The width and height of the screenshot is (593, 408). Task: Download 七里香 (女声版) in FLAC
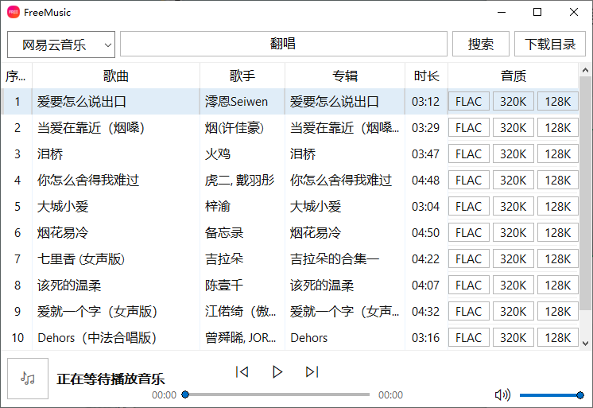tap(468, 259)
